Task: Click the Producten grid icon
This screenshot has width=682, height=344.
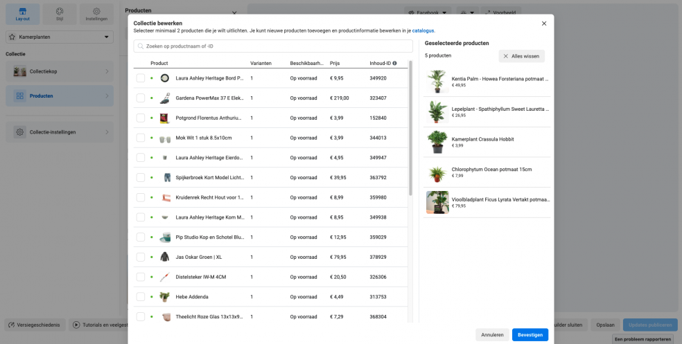Action: 19,96
